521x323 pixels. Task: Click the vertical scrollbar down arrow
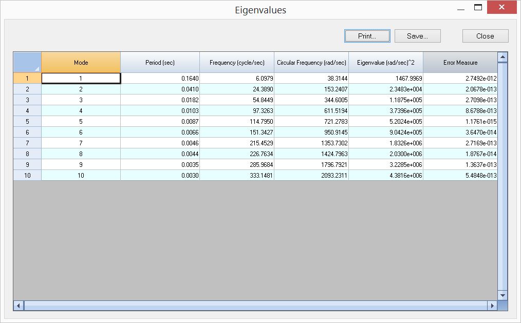(x=503, y=295)
